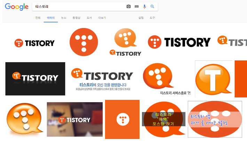Screen dimensions: 247x141
Task: Switch to the 전체 tab
Action: (x=38, y=18)
